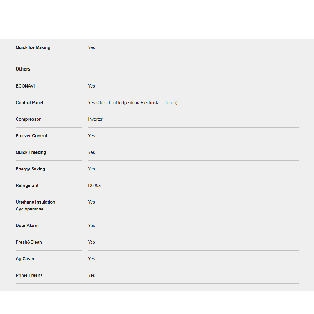
Task: Click "Outside of fridge door/ Electrostatic Touch" text
Action: 137,103
